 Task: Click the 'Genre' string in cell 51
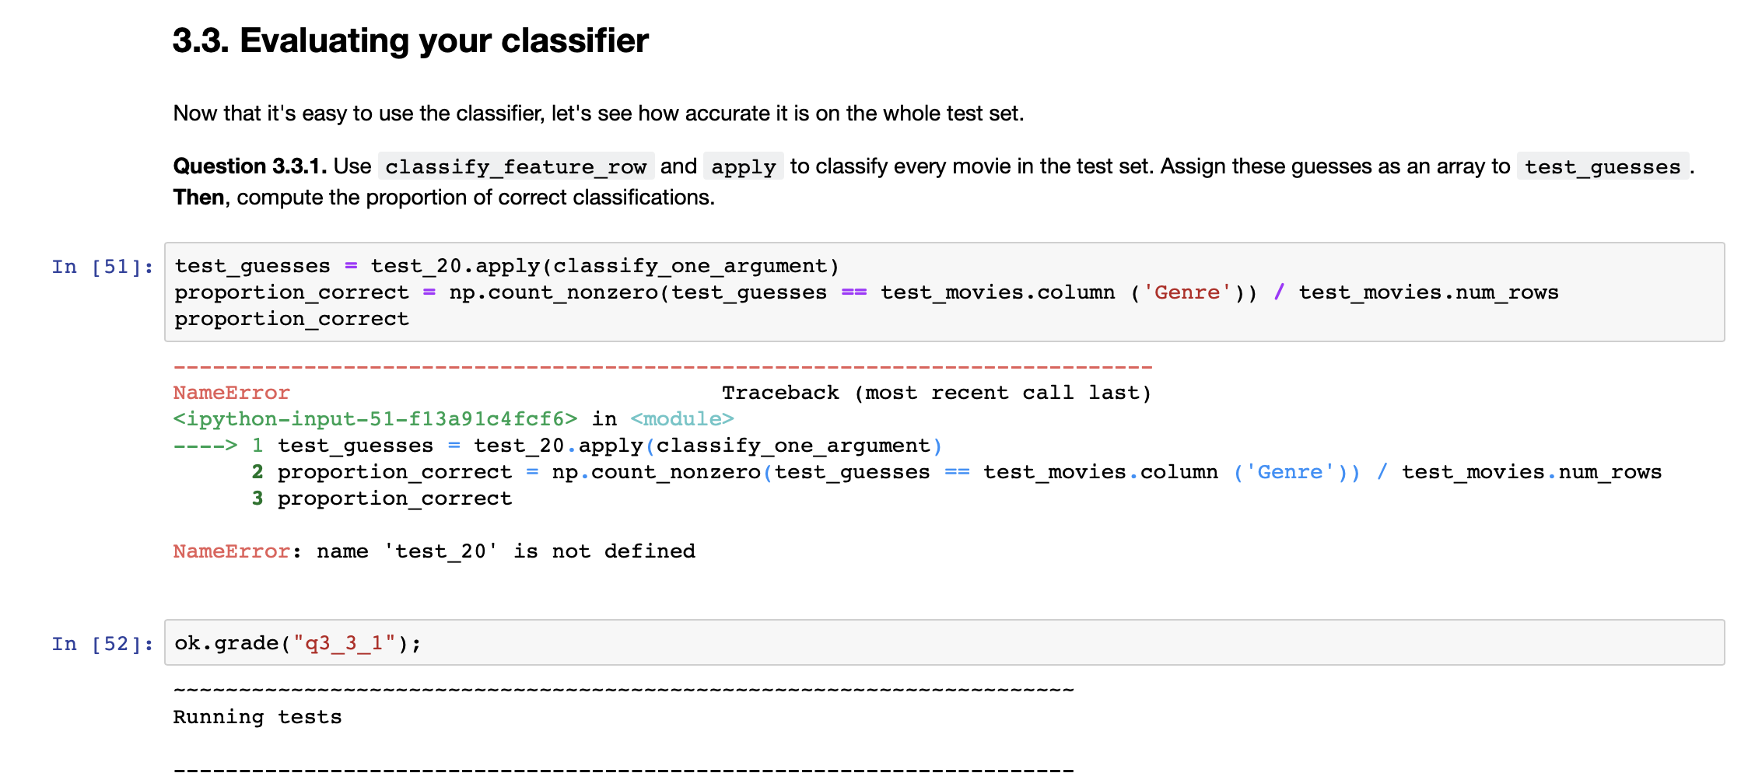(x=1188, y=292)
